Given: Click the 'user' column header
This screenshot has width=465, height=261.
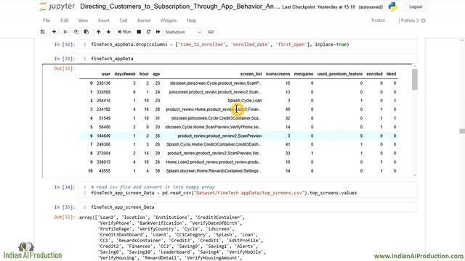Looking at the screenshot, I should (x=106, y=74).
